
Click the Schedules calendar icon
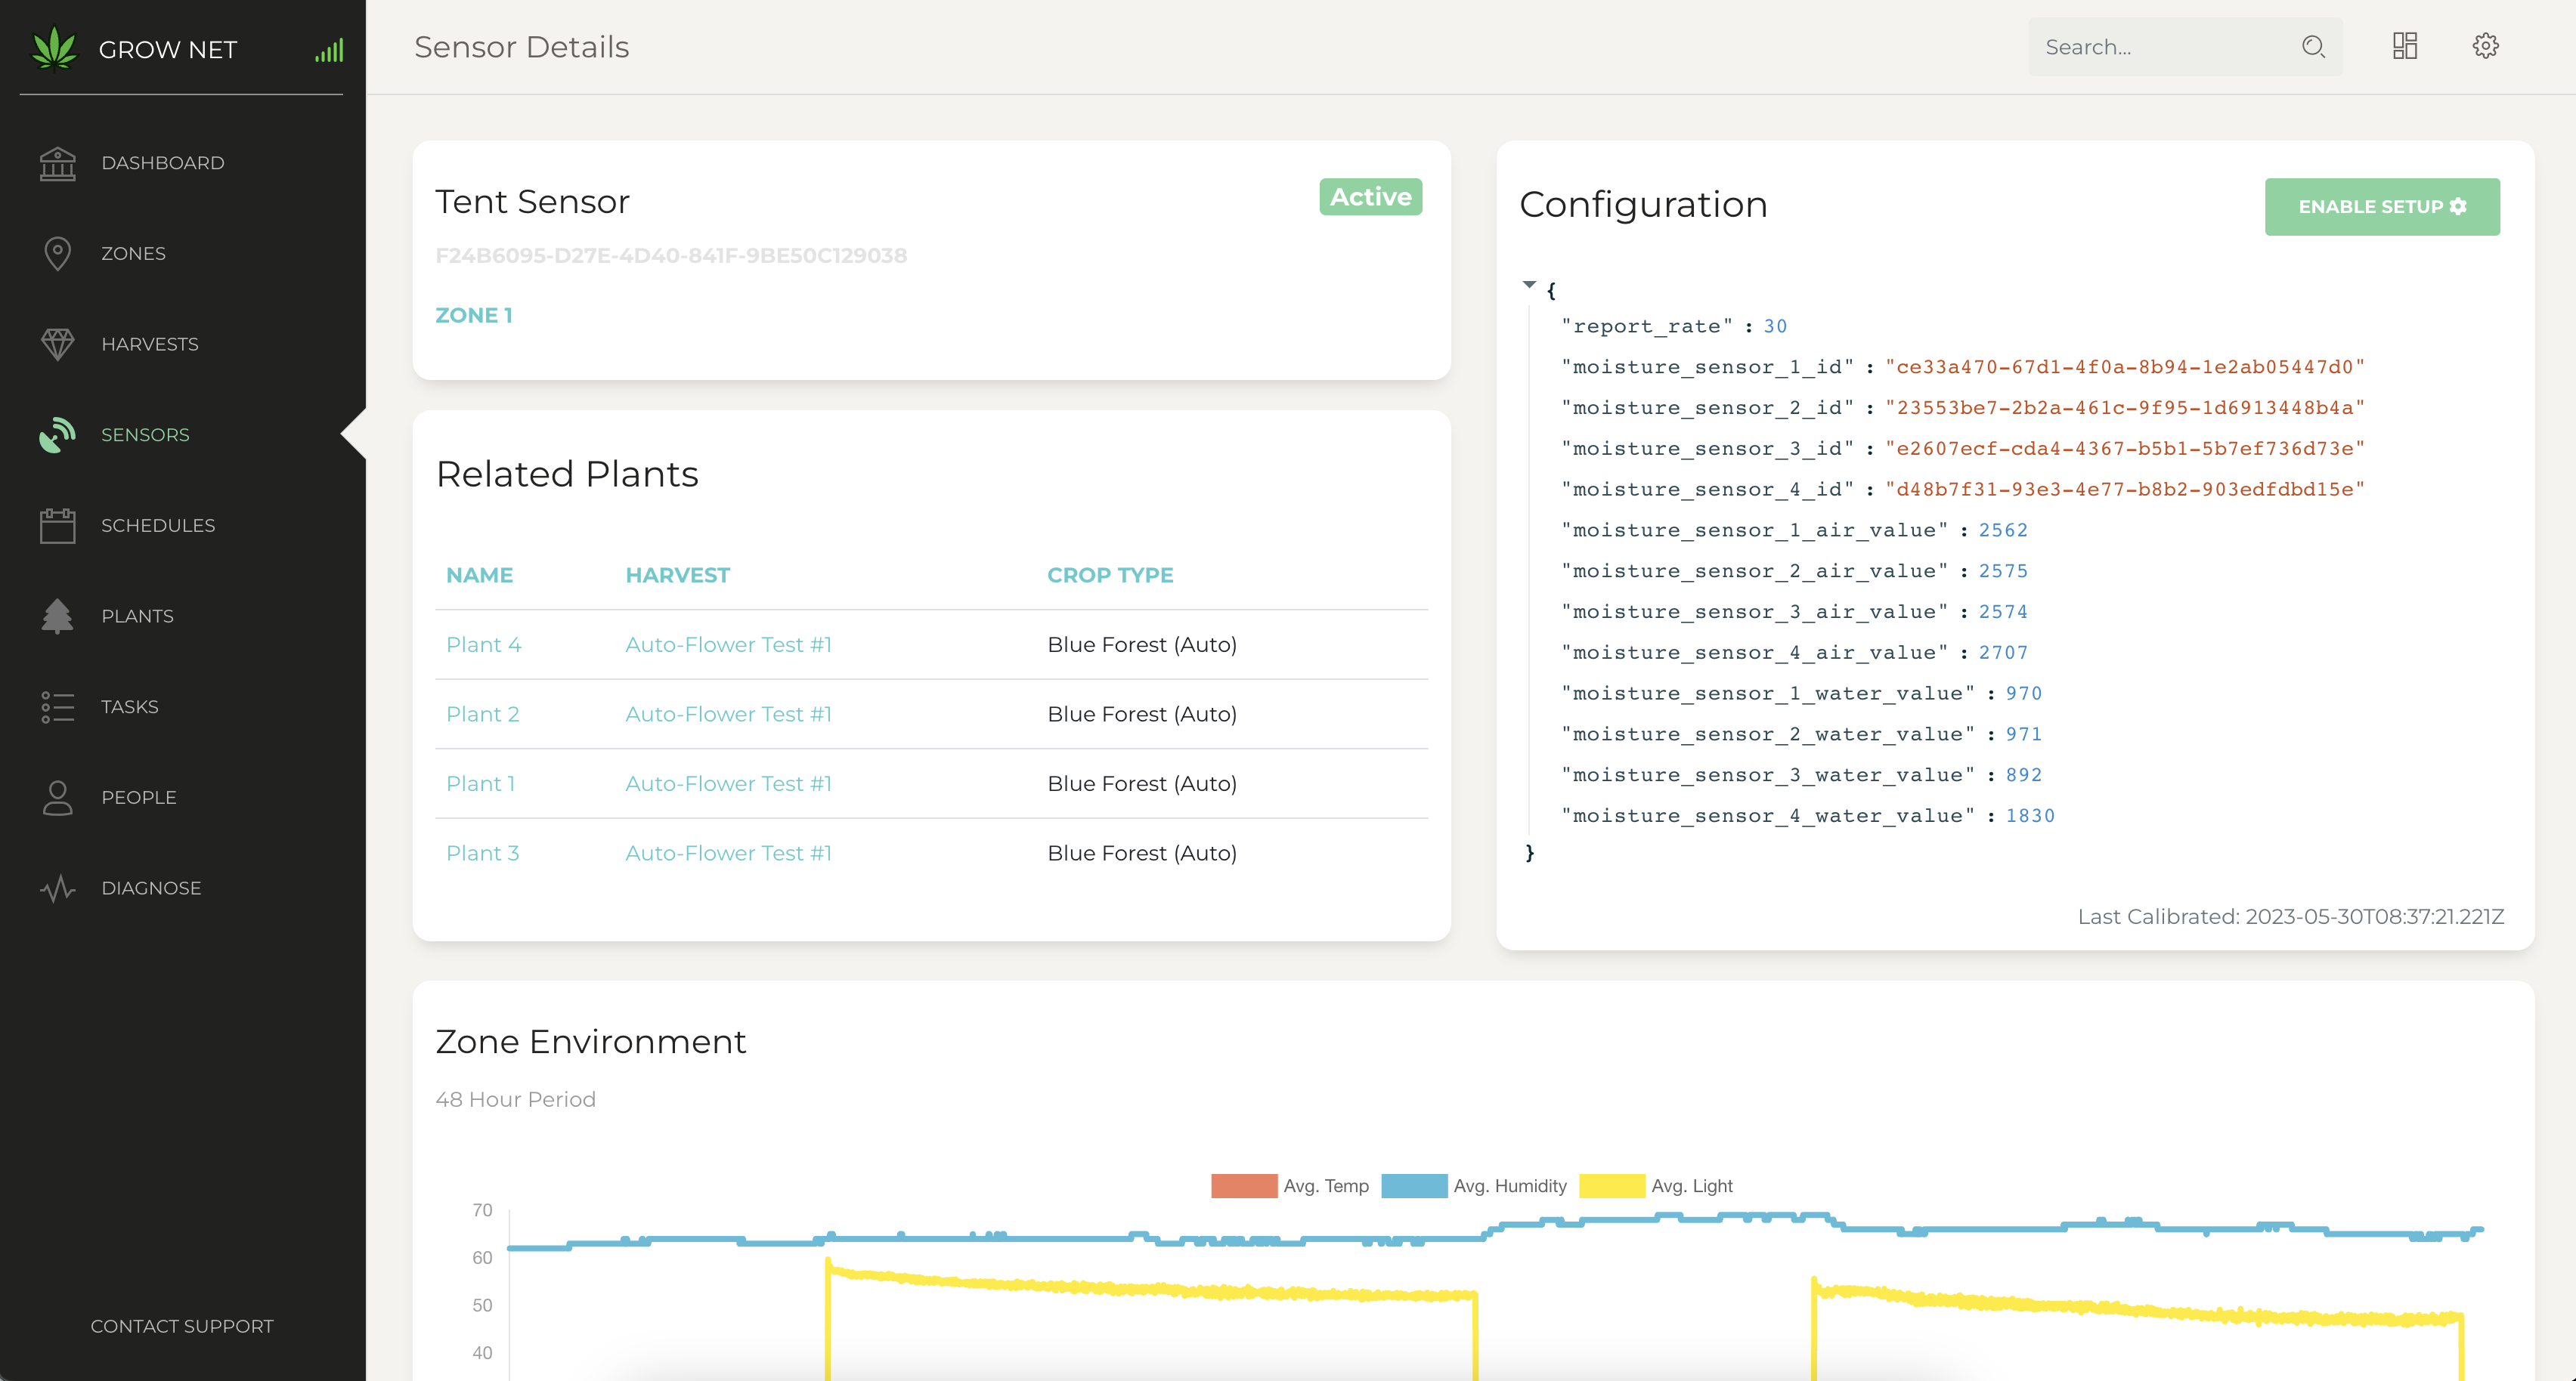pos(57,526)
